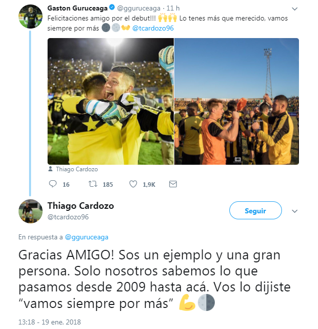
Task: Open the 13:18 - 19 ene. 2018 timestamp
Action: coord(50,322)
